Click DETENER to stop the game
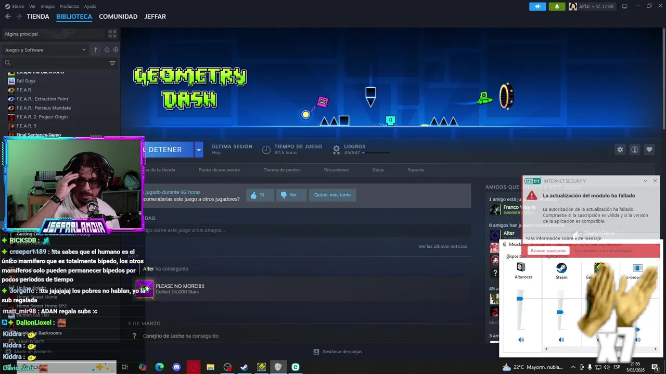The height and width of the screenshot is (374, 666). (166, 150)
